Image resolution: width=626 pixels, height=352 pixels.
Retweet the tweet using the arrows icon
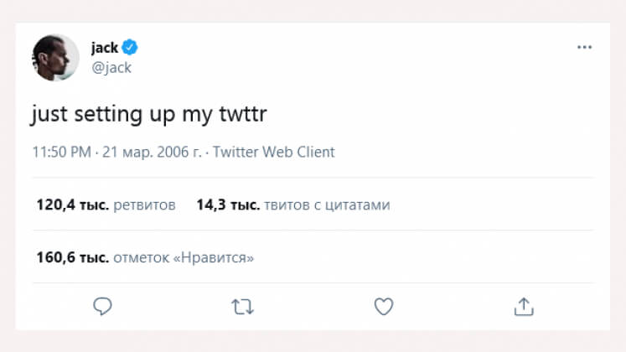click(242, 307)
